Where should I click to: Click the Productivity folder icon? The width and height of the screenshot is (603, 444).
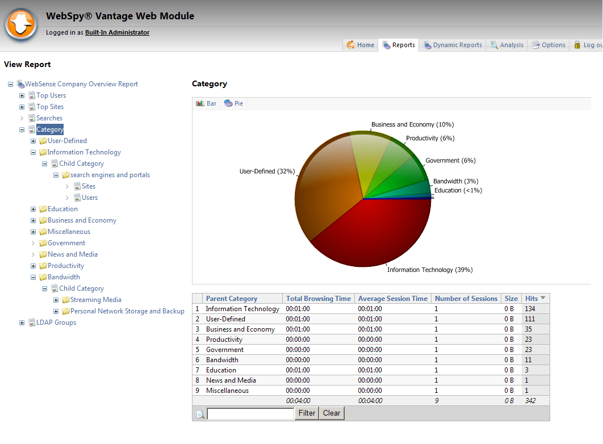click(x=43, y=266)
